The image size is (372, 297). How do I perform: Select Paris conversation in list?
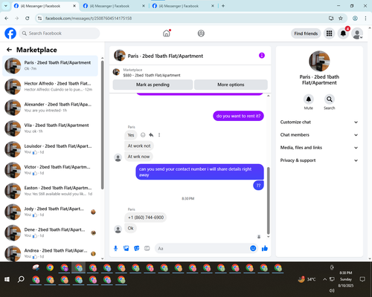[x=50, y=65]
